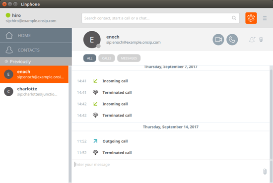Viewport: 273px width, 183px height.
Task: Click the green presence status dot beside hiro
Action: pyautogui.click(x=8, y=15)
